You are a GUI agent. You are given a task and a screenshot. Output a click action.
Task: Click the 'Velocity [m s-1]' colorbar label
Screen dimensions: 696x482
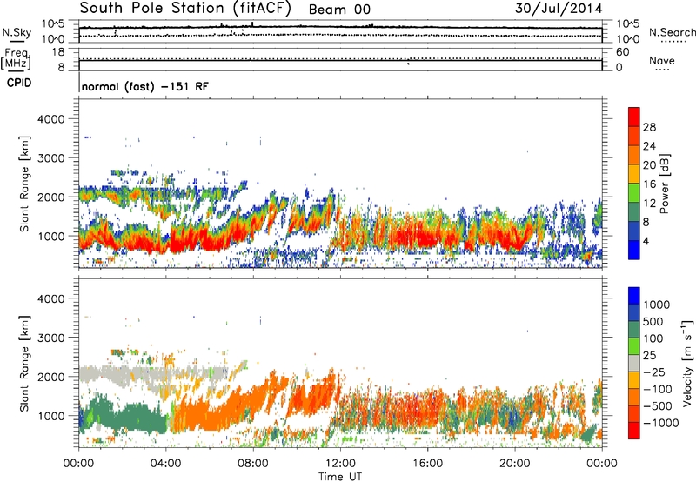tap(686, 363)
